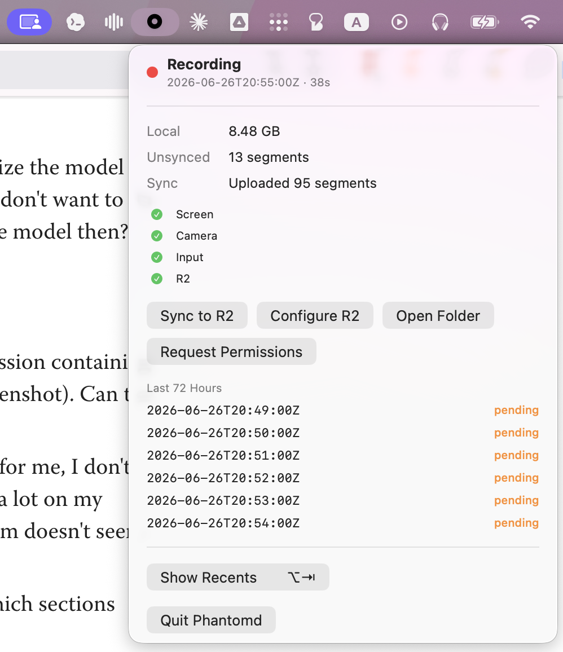Click the Phantomd recording dot menu bar icon
This screenshot has width=563, height=652.
click(155, 21)
